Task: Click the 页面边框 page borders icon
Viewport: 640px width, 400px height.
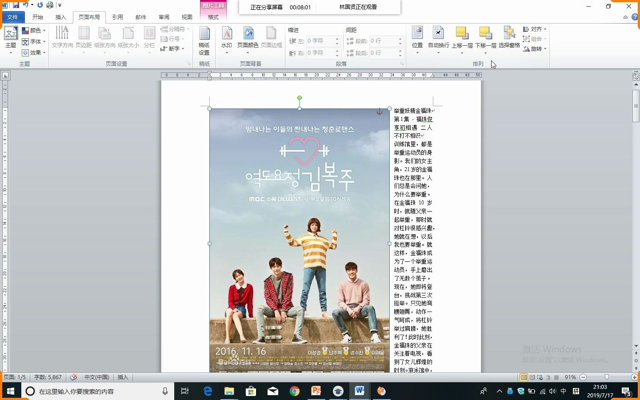Action: pos(271,33)
